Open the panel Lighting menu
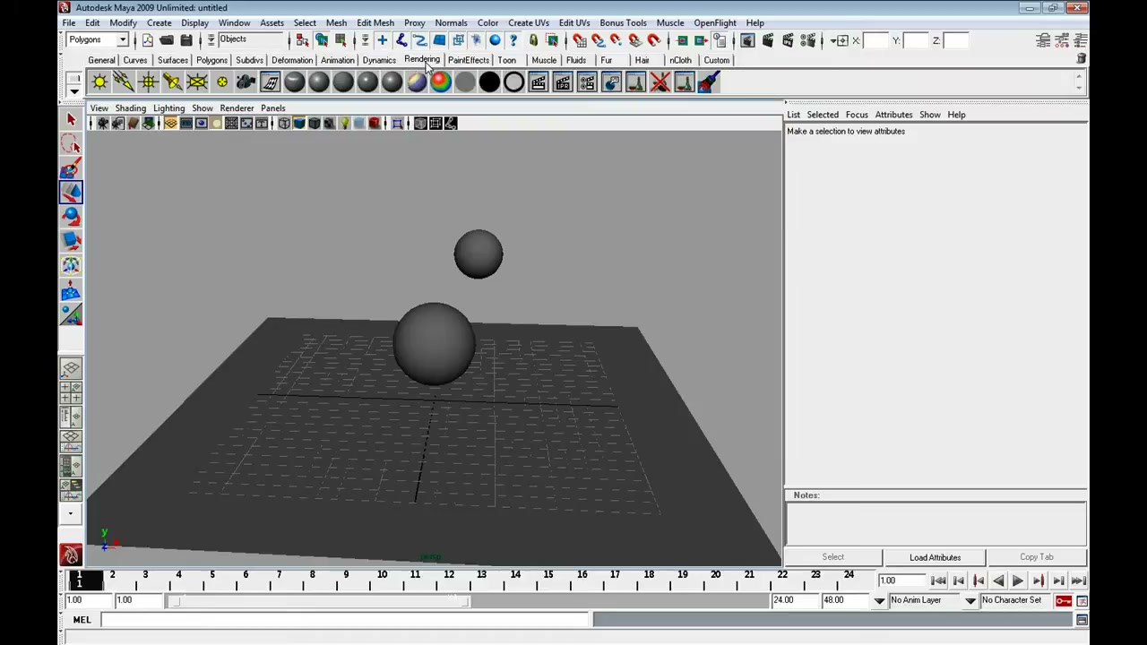The width and height of the screenshot is (1147, 645). [168, 107]
